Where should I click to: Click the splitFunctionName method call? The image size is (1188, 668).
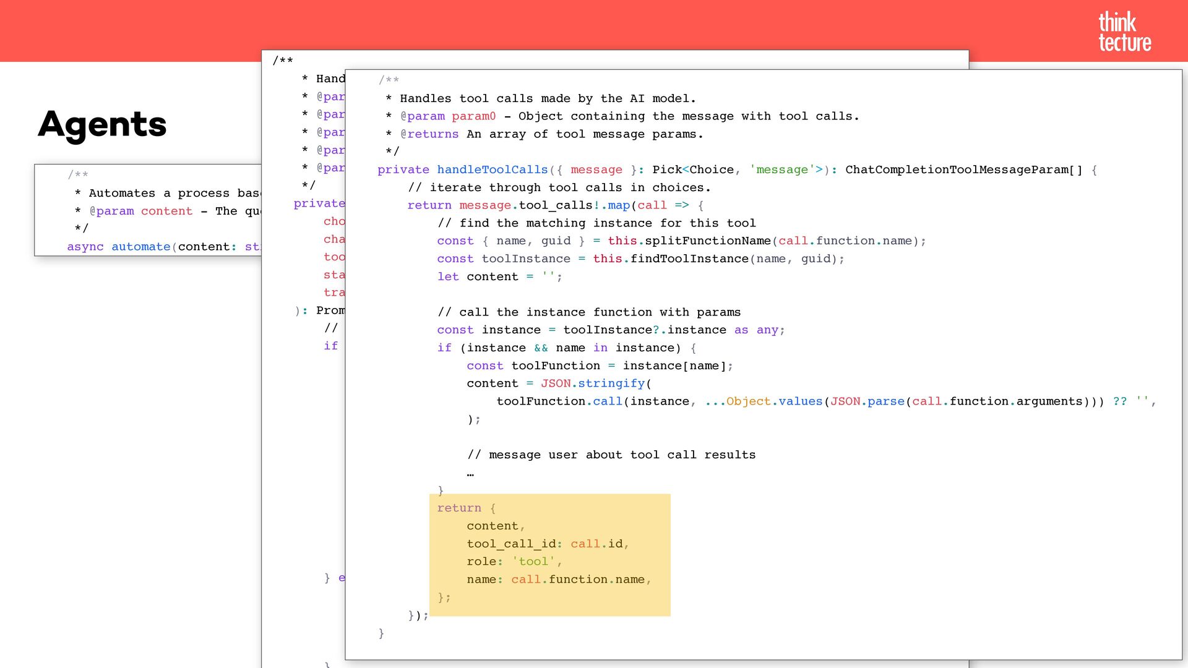pyautogui.click(x=707, y=241)
